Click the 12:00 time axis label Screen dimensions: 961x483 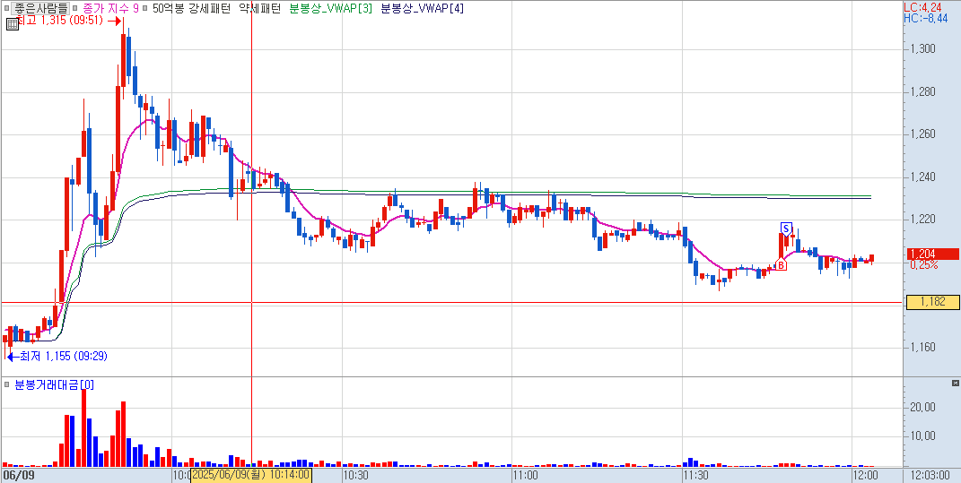[x=865, y=475]
